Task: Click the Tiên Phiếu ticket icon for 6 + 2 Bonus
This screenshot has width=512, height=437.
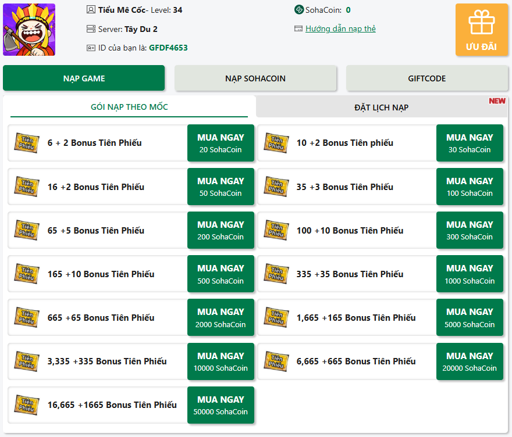Action: pyautogui.click(x=27, y=143)
